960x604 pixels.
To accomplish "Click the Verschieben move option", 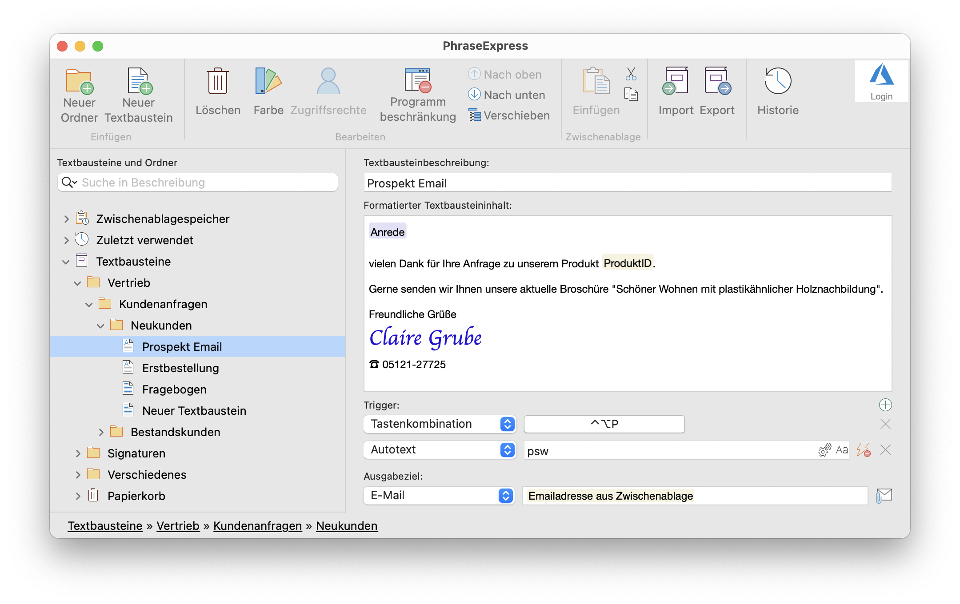I will (509, 115).
